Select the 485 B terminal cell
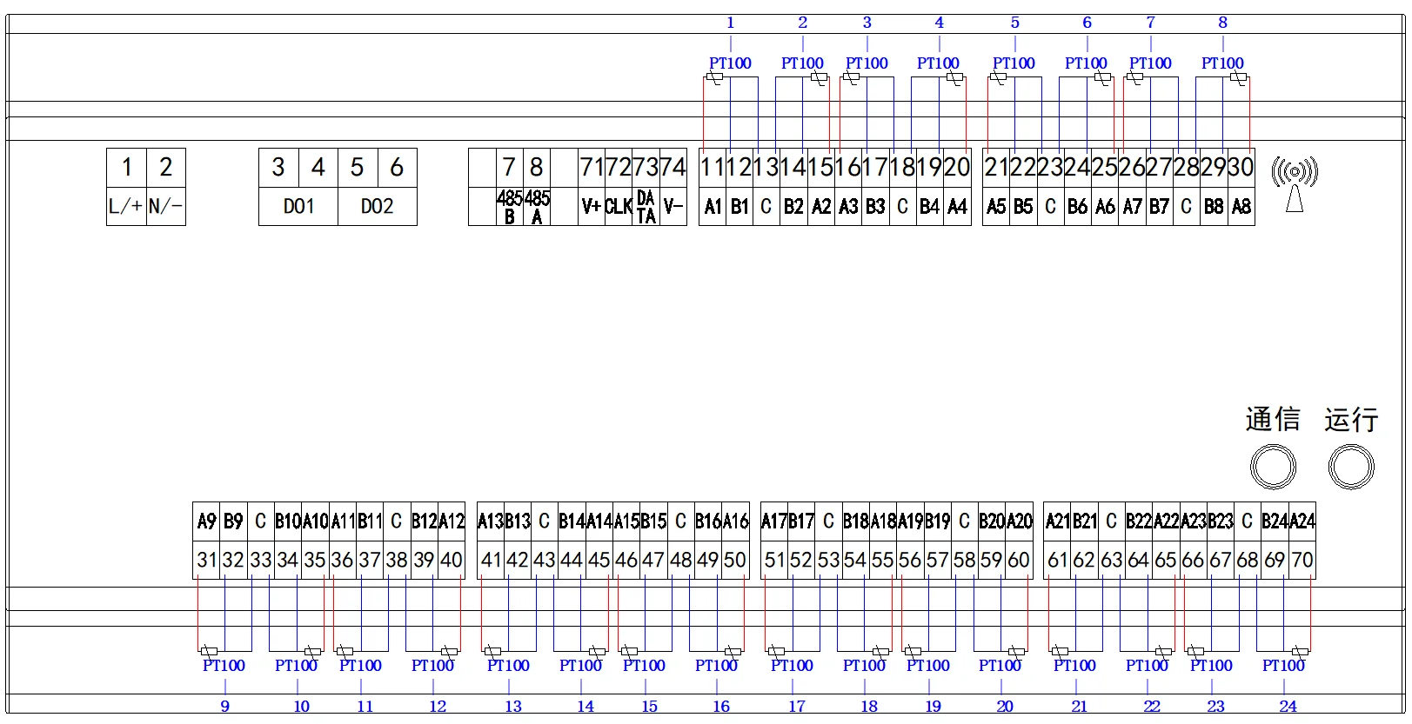The height and width of the screenshot is (724, 1412). click(x=509, y=207)
